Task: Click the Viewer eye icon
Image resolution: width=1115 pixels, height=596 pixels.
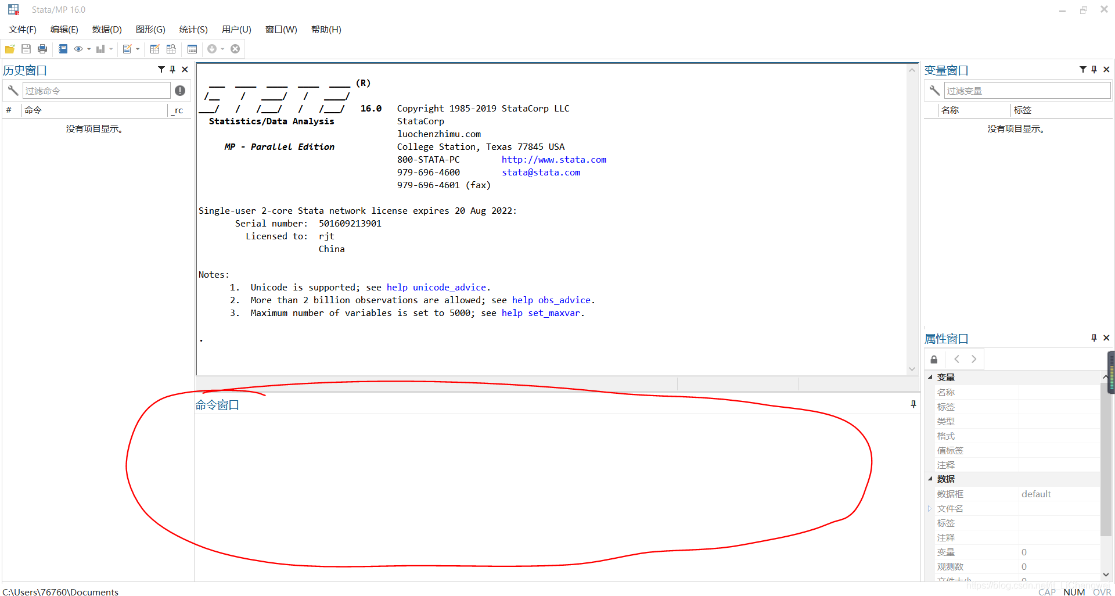Action: 78,49
